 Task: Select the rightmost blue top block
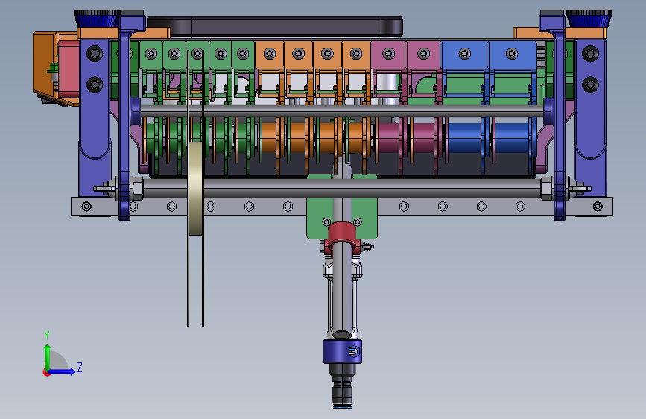(512, 54)
